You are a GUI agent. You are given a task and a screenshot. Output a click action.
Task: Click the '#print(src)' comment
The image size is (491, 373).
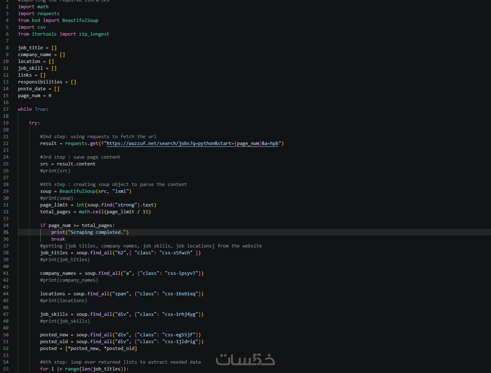(x=55, y=171)
